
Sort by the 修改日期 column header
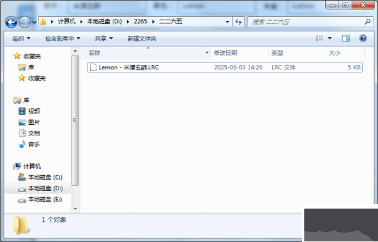click(239, 53)
